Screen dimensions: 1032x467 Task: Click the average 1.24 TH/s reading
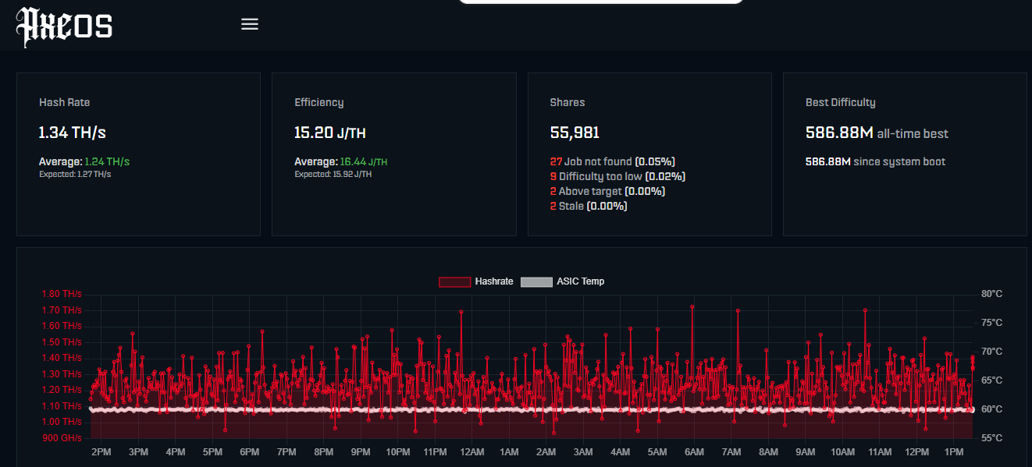pos(106,162)
